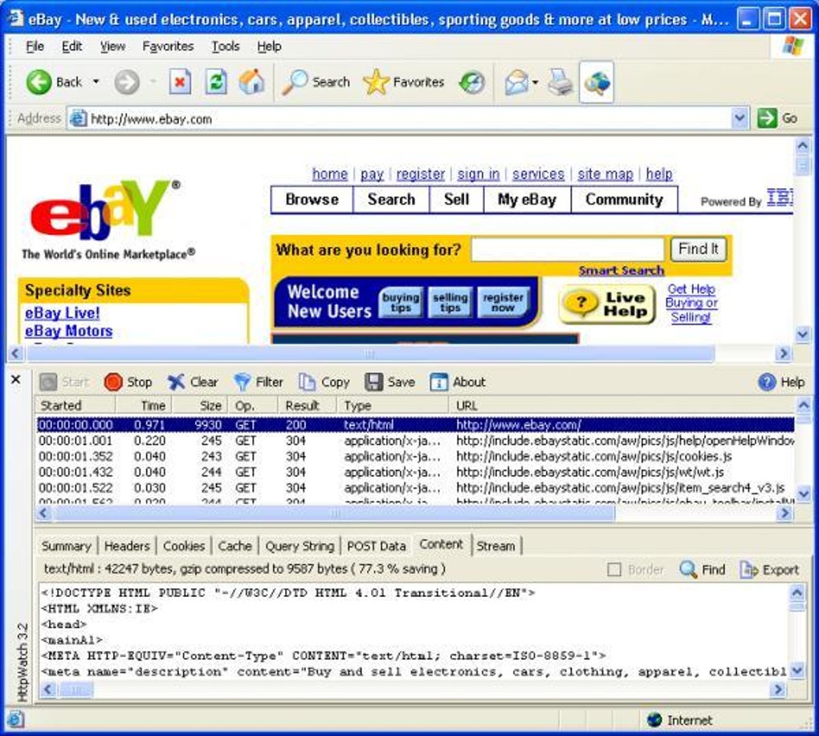This screenshot has height=736, width=819.
Task: Click the Smart Search link
Action: (x=621, y=270)
